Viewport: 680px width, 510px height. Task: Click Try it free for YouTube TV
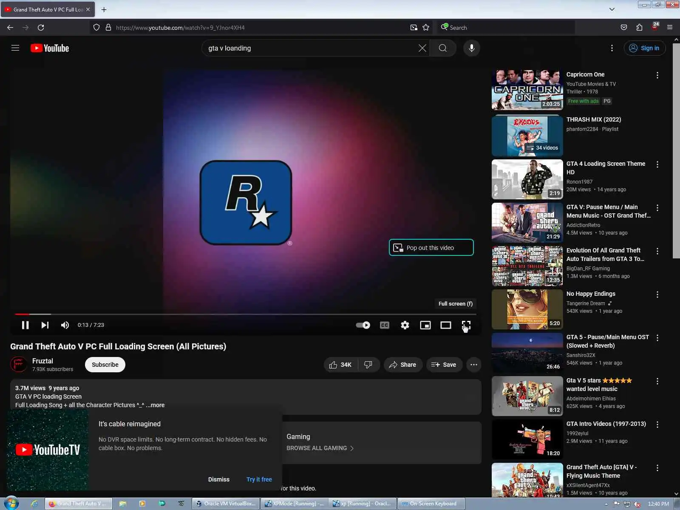259,479
